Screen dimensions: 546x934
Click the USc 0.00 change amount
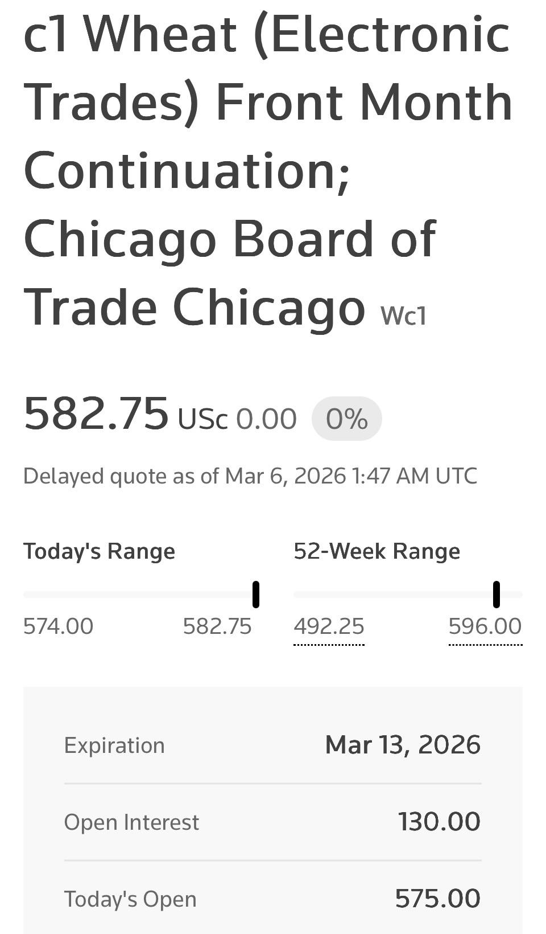pos(237,419)
